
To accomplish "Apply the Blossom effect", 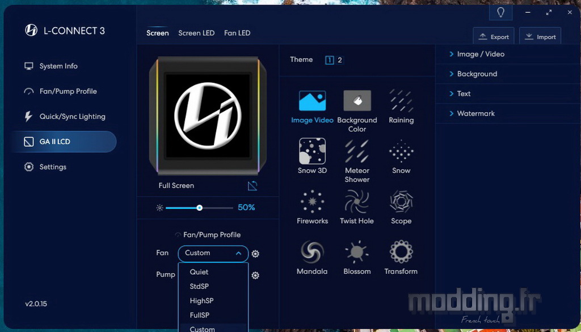I will click(x=357, y=252).
